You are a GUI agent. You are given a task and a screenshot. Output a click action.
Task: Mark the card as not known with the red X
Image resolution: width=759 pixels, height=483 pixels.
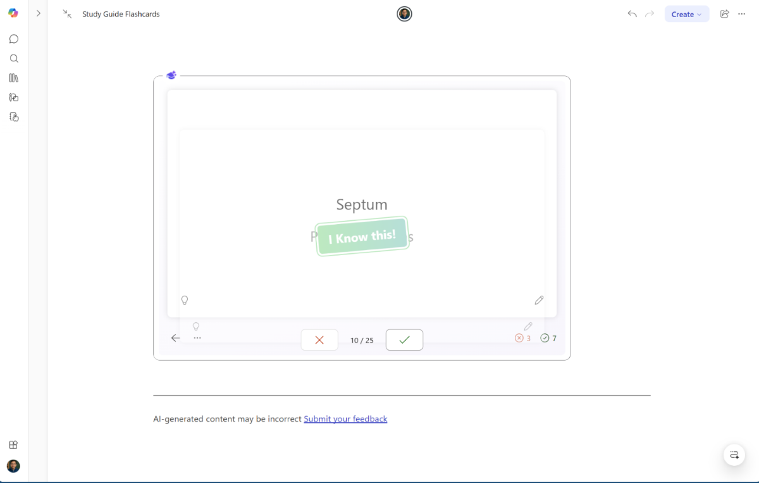pyautogui.click(x=319, y=340)
